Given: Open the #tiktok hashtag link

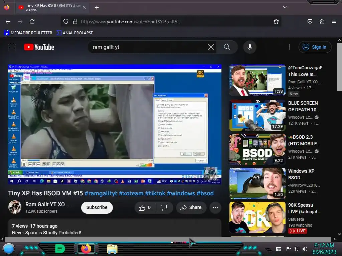Looking at the screenshot, I should [x=155, y=193].
